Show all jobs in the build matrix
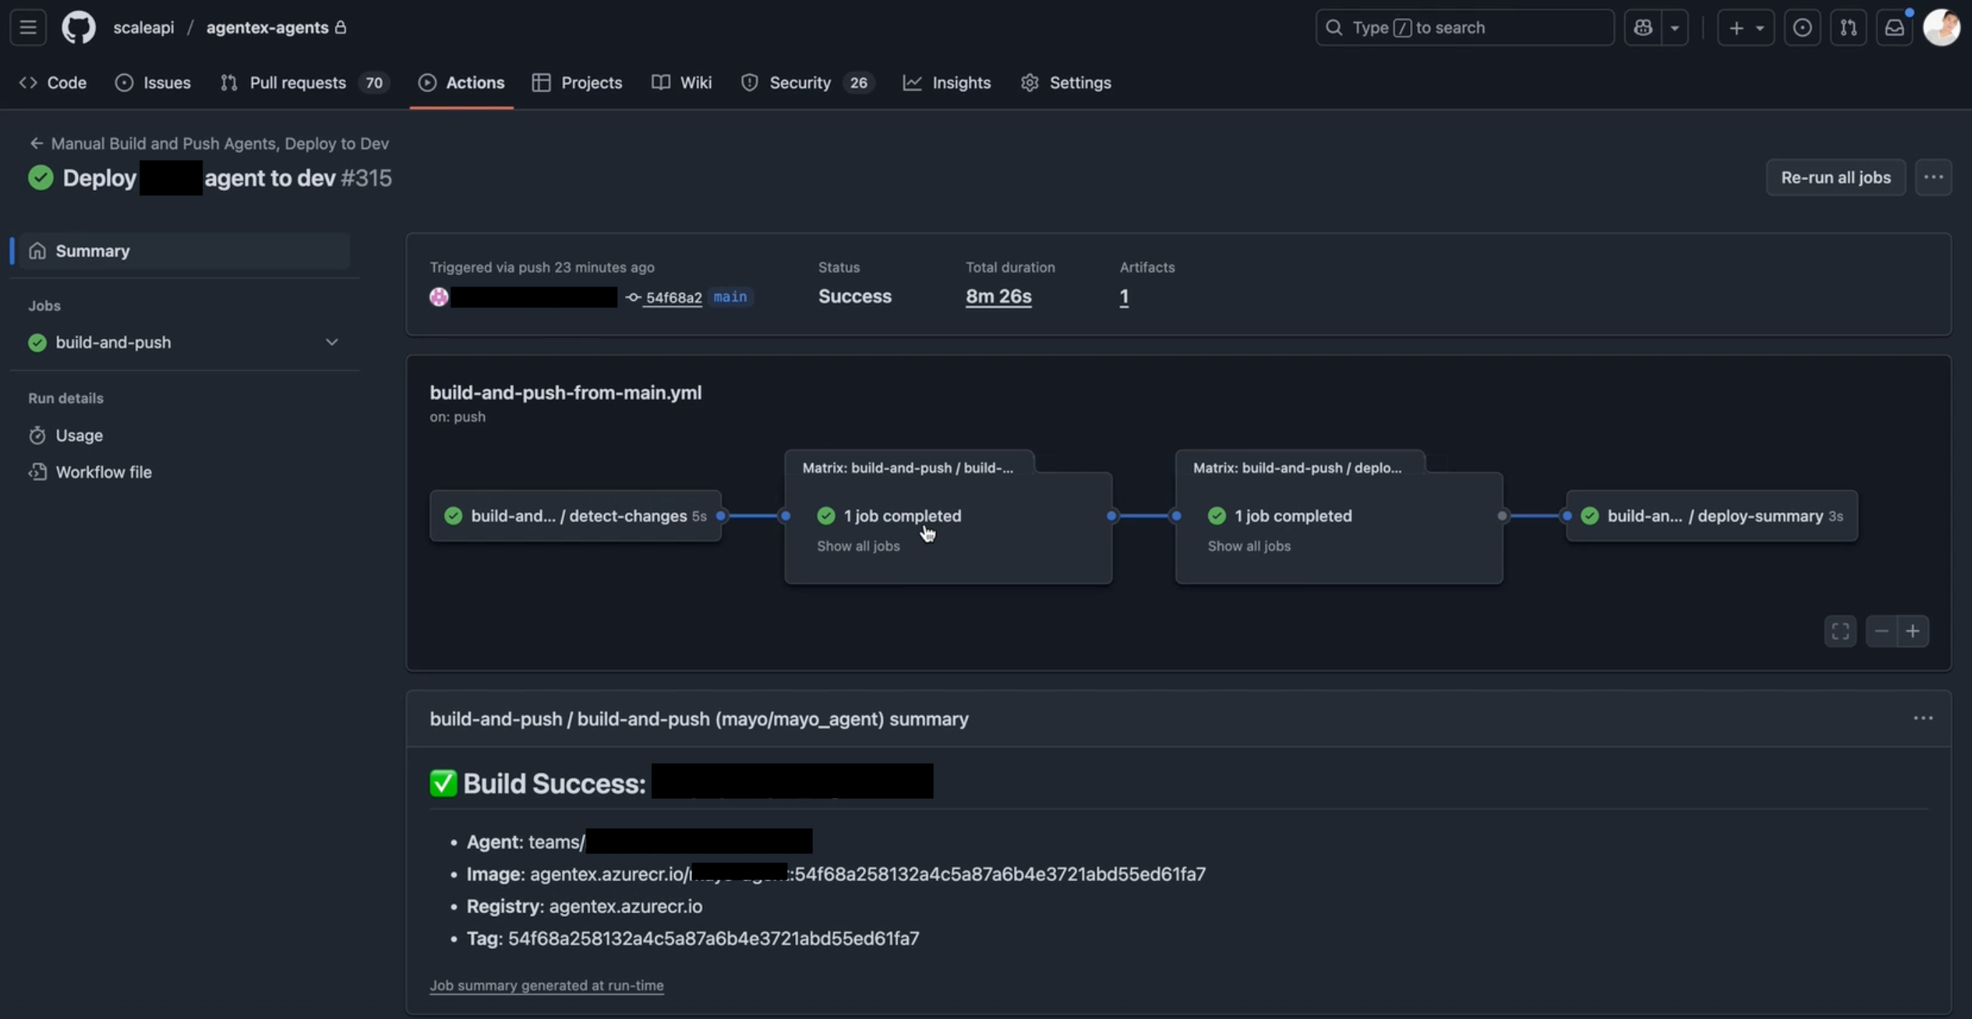 (x=858, y=546)
